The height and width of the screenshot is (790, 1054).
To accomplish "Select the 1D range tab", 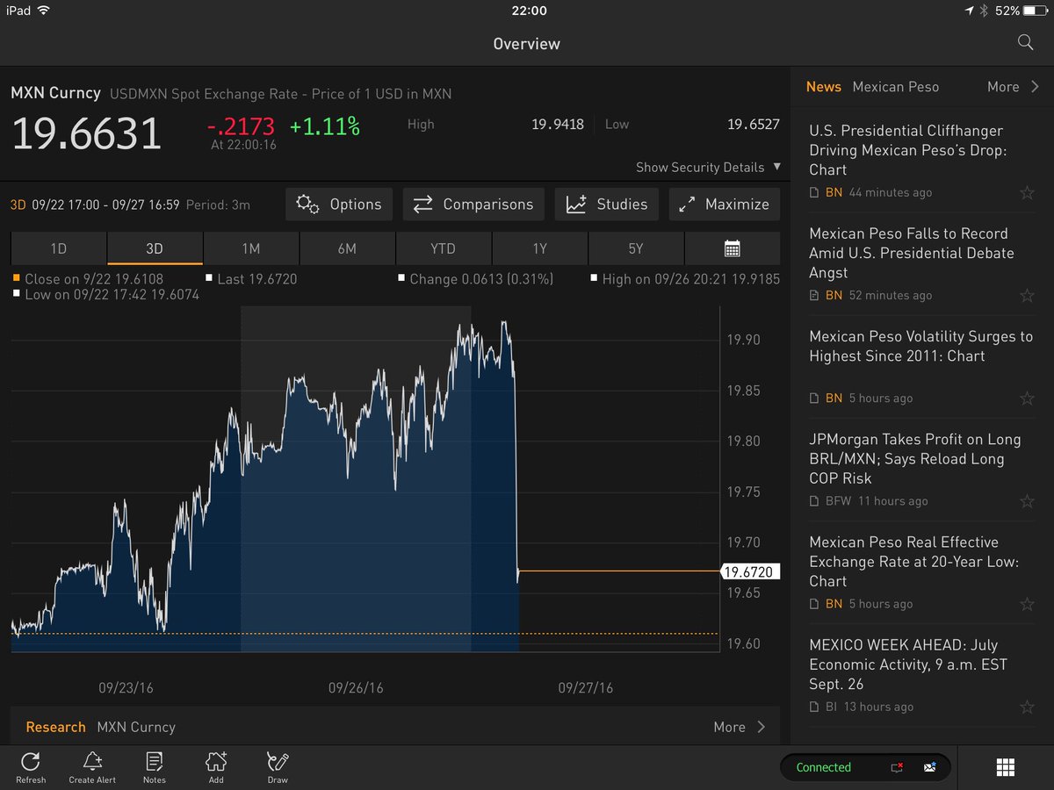I will (58, 248).
